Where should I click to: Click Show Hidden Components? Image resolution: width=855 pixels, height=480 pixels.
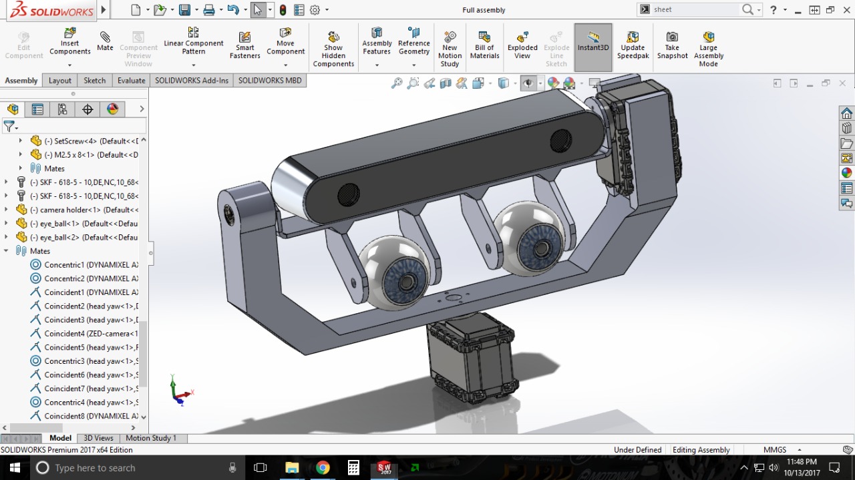[333, 49]
